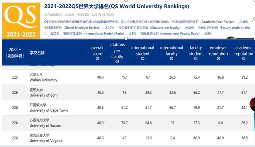Open the 2022 year switch dropdown
The width and height of the screenshot is (255, 147).
pos(15,49)
